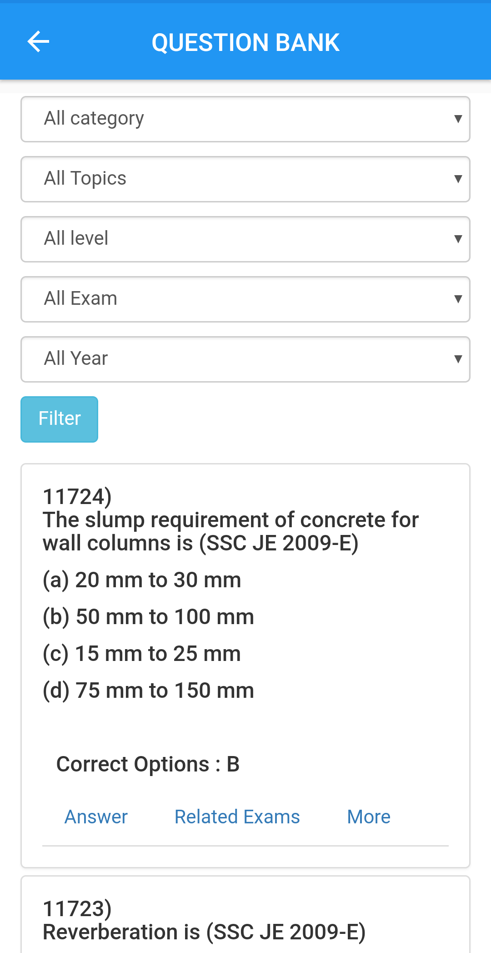Pick option (c) 15 mm to 25 mm
Viewport: 491px width, 953px height.
click(142, 654)
